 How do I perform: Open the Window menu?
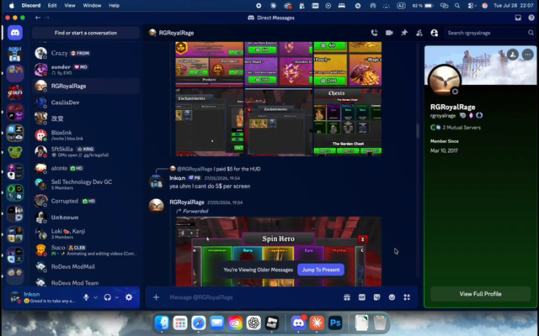[92, 6]
